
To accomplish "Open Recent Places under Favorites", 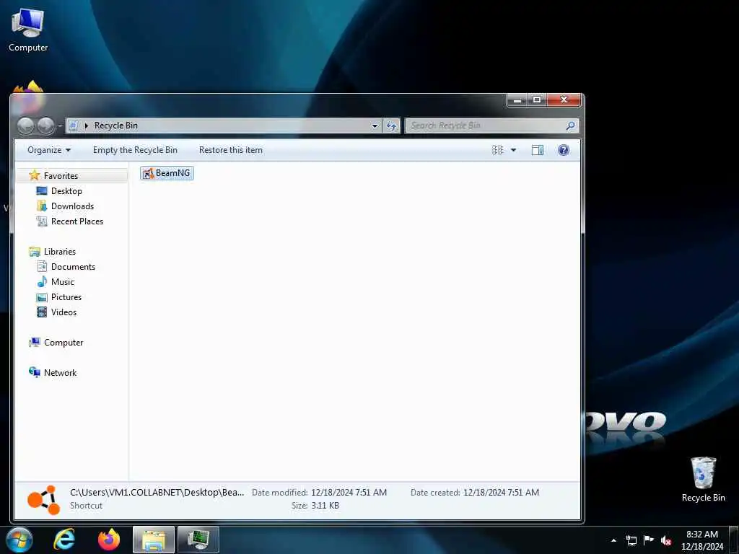I will coord(76,221).
